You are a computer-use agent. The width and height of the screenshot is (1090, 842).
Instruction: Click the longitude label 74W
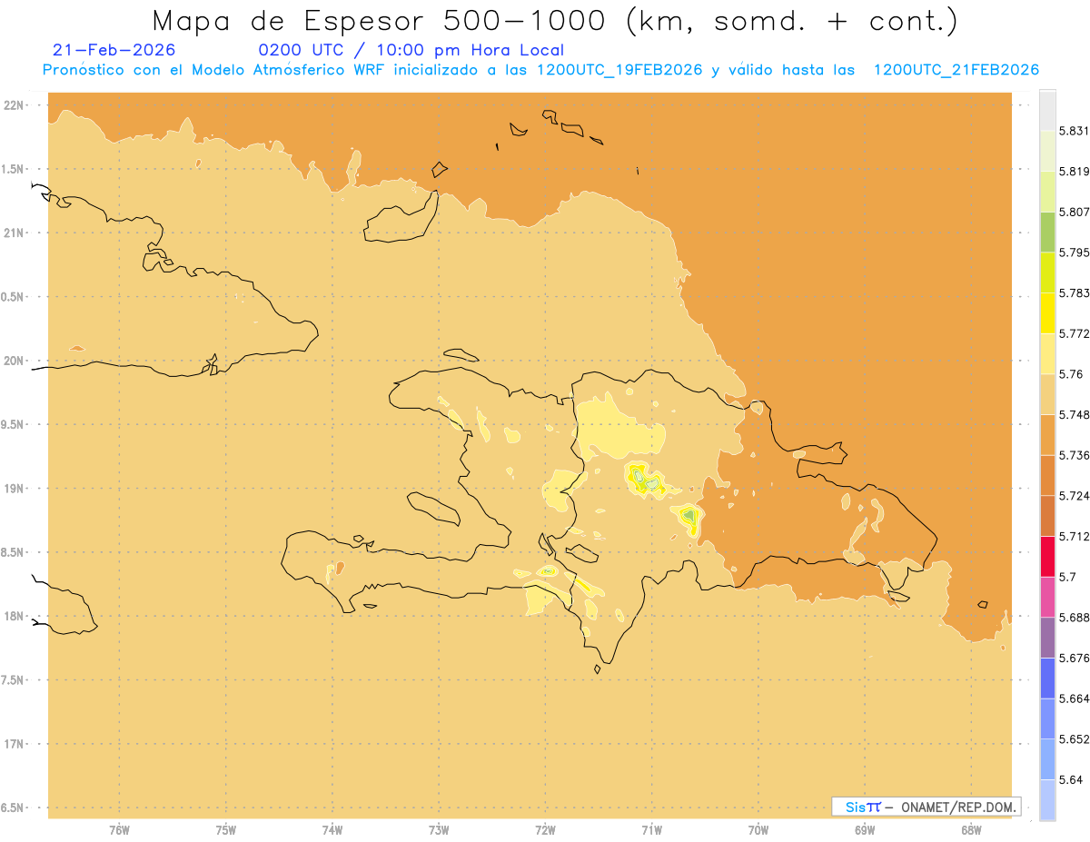click(332, 829)
